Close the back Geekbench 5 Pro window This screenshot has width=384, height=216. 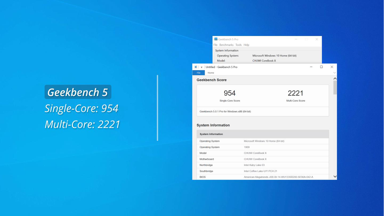(316, 39)
